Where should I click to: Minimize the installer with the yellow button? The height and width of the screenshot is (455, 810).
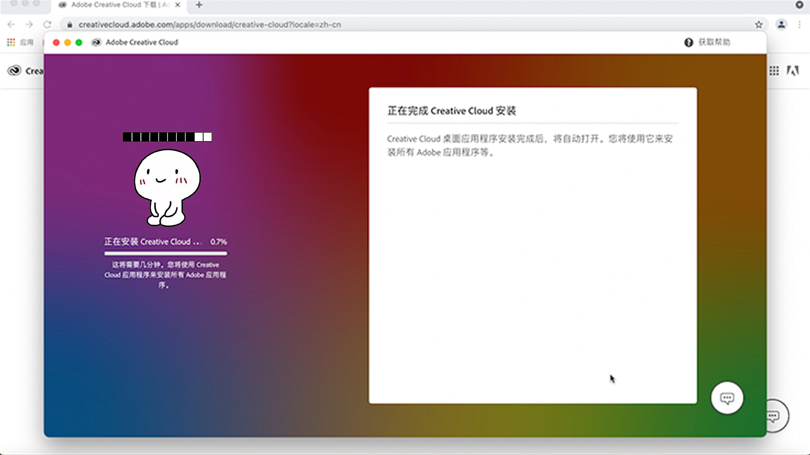coord(67,42)
